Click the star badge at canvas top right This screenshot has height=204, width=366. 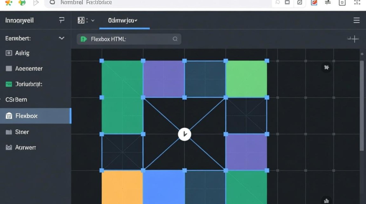click(x=326, y=67)
